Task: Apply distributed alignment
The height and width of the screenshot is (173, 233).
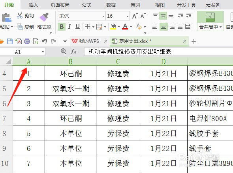Action: [188, 27]
